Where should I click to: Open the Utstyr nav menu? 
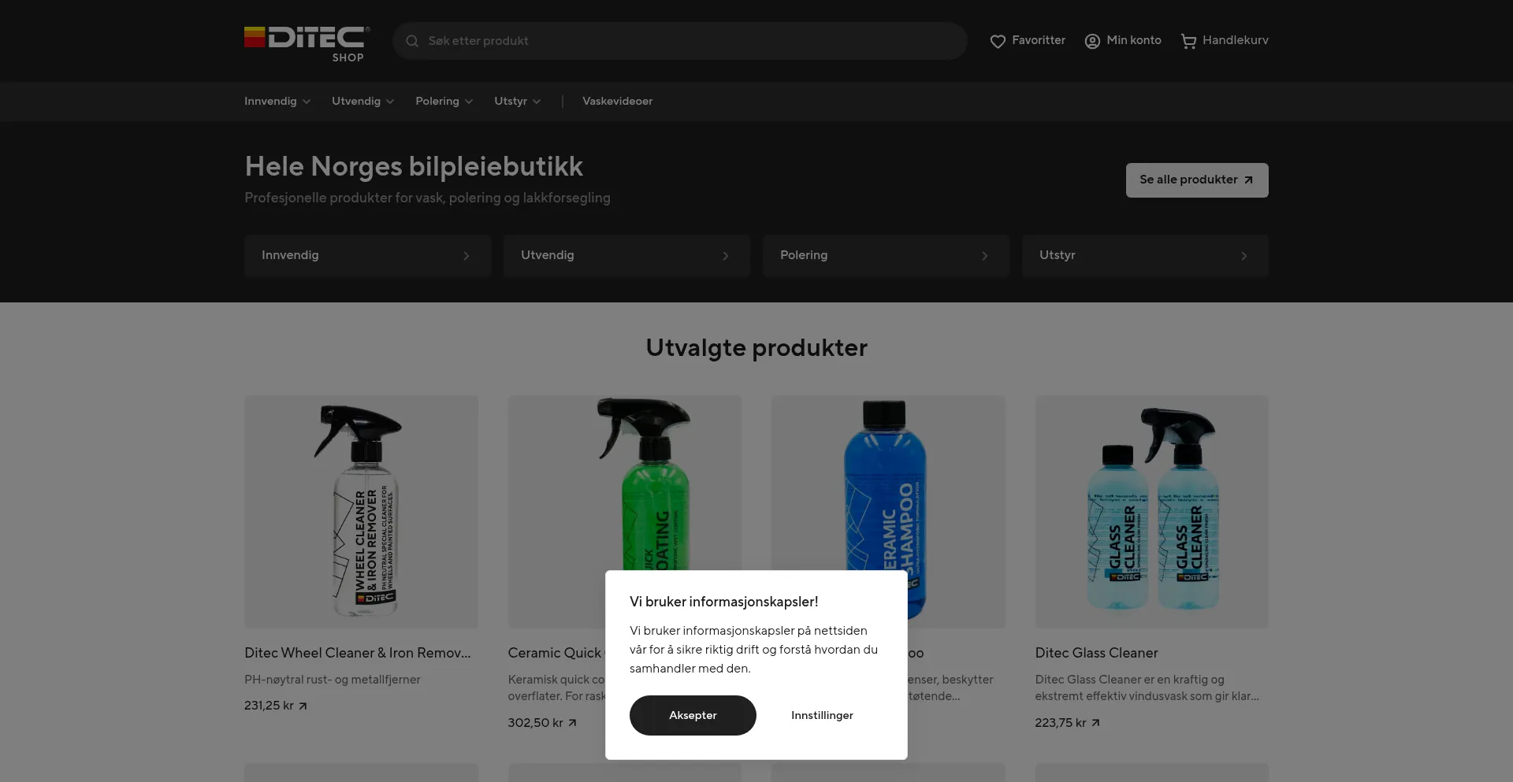coord(518,102)
